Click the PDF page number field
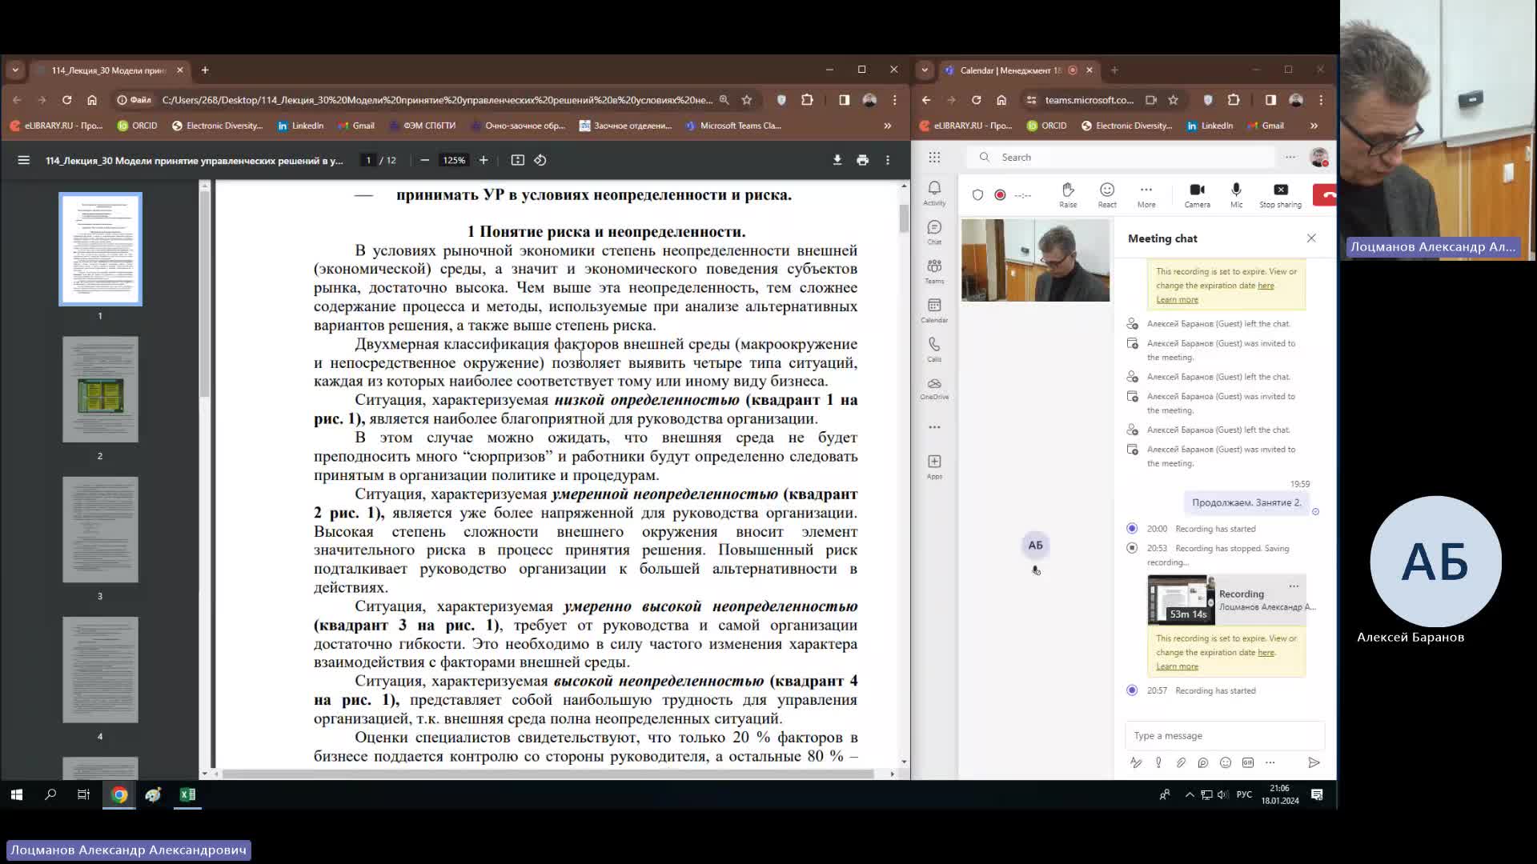The image size is (1537, 864). [368, 160]
